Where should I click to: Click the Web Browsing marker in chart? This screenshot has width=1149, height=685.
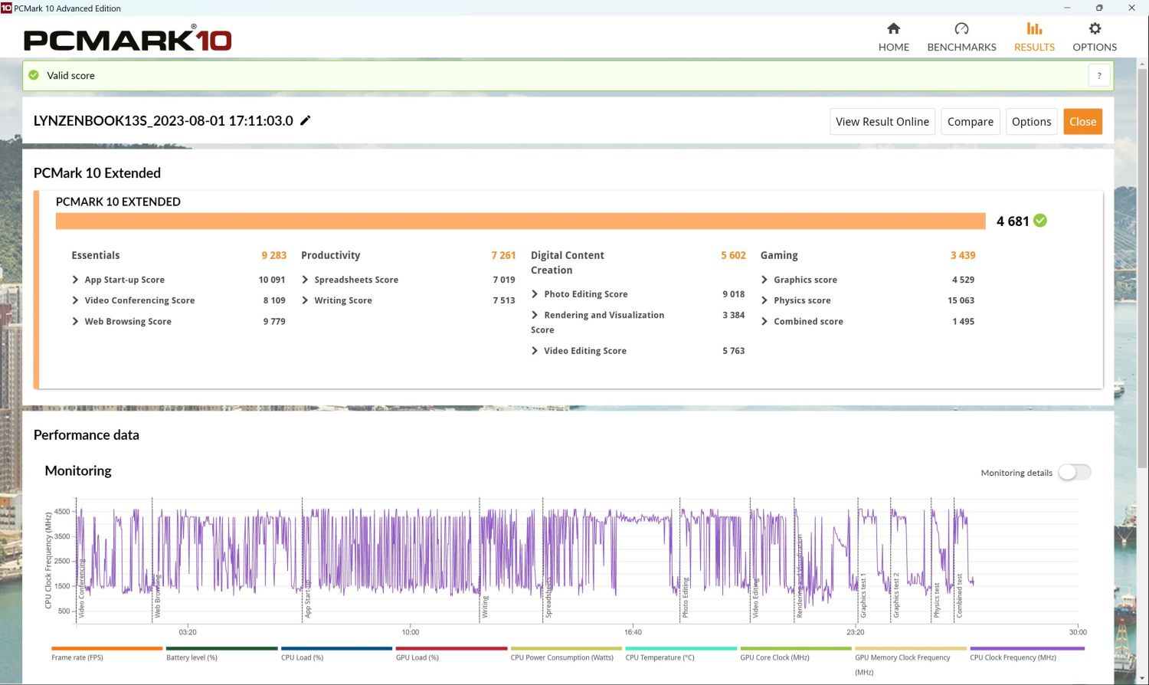(x=157, y=595)
